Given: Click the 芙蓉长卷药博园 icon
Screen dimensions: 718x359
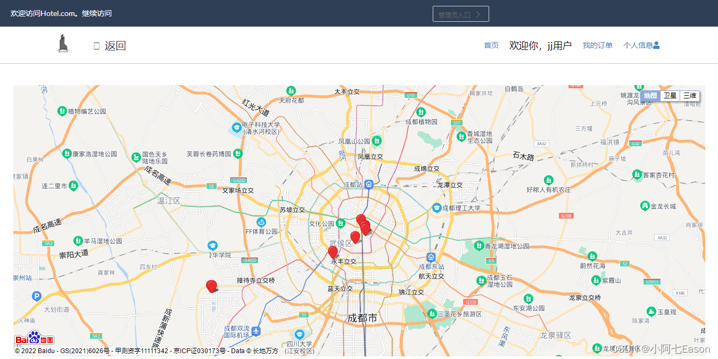Looking at the screenshot, I should point(238,154).
